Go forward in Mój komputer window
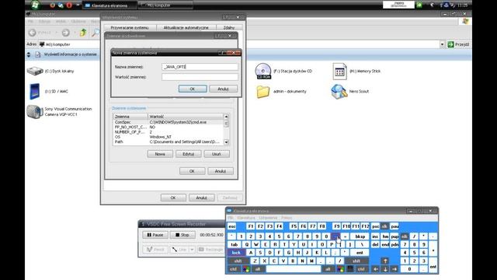This screenshot has width=497, height=280. pos(65,33)
